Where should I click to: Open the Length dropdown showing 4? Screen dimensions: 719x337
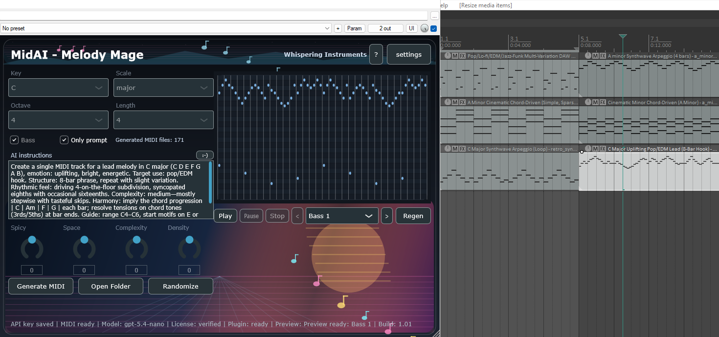163,120
